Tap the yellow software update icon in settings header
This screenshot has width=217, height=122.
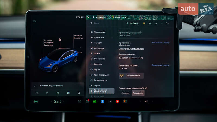pyautogui.click(x=144, y=23)
